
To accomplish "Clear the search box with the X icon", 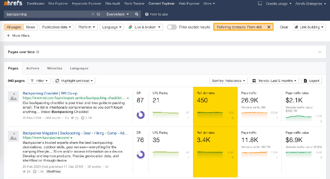I will tap(93, 14).
